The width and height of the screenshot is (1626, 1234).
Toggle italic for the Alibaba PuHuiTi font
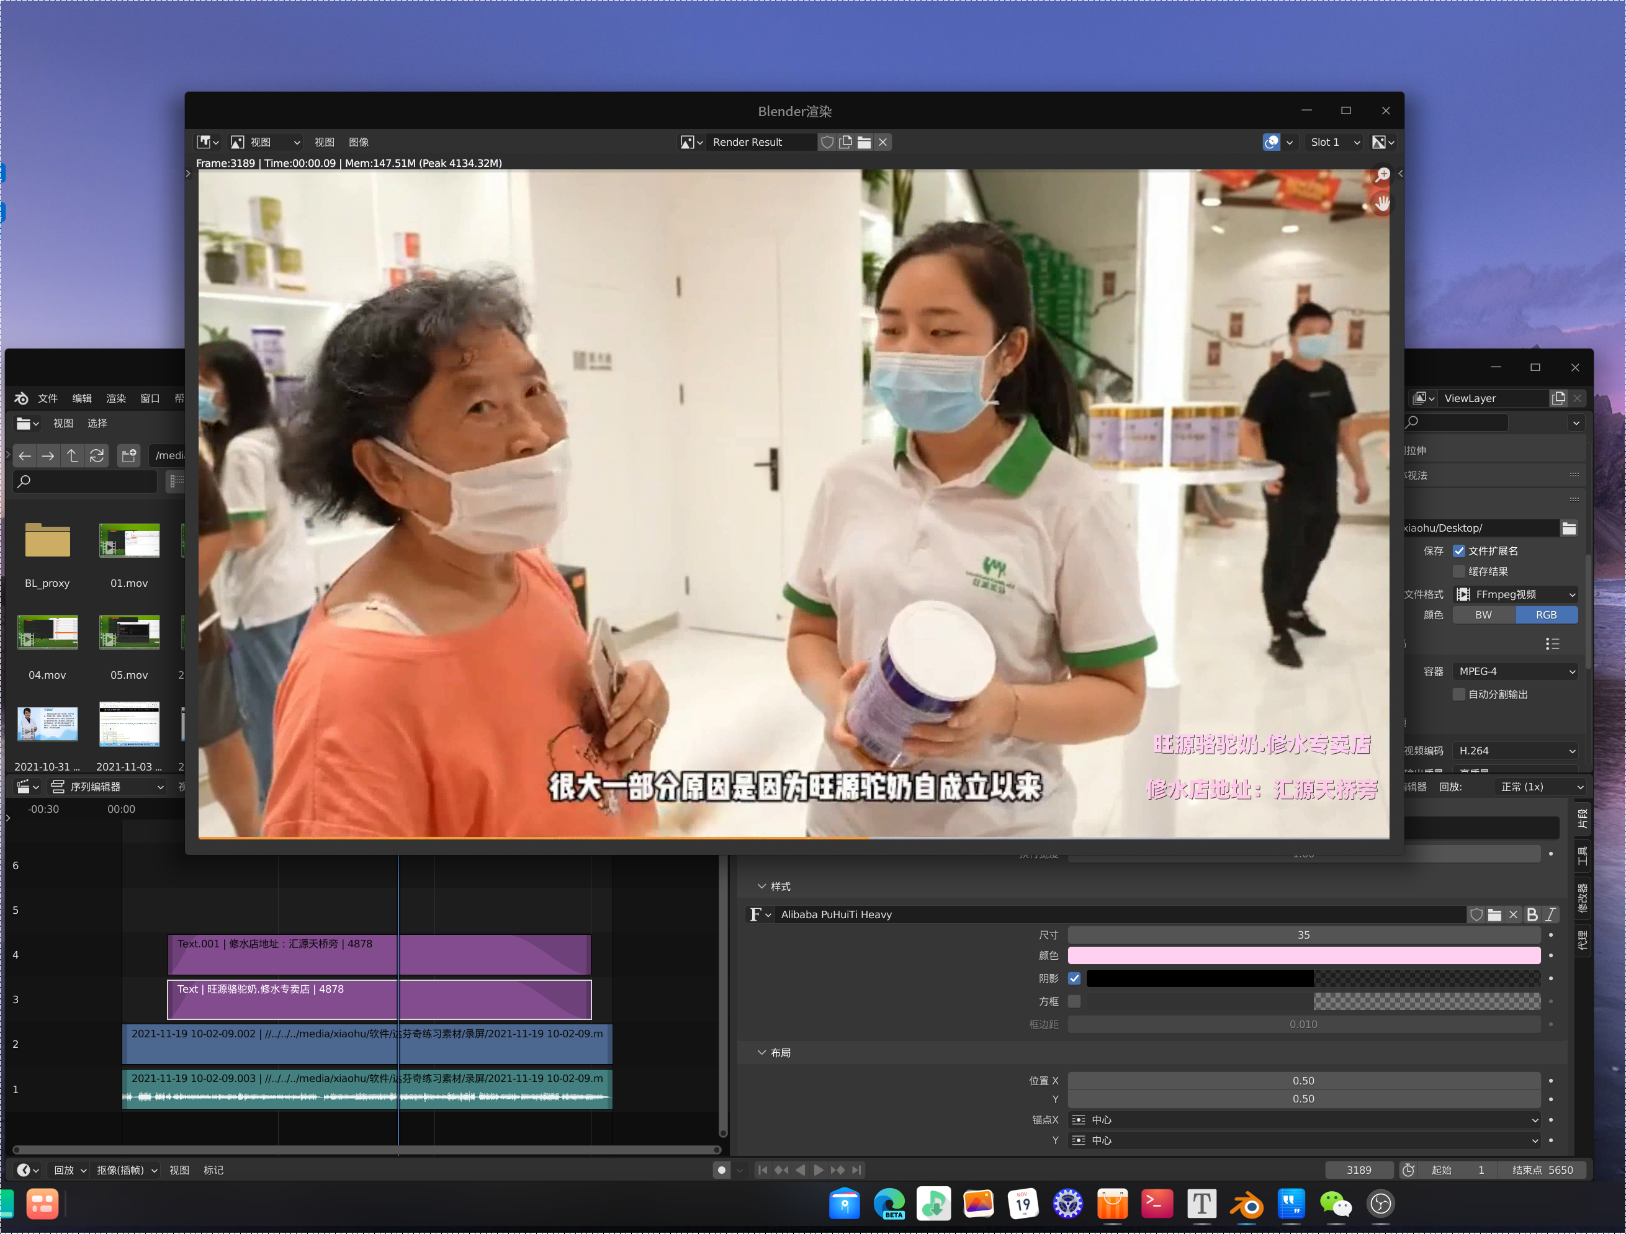(1551, 914)
